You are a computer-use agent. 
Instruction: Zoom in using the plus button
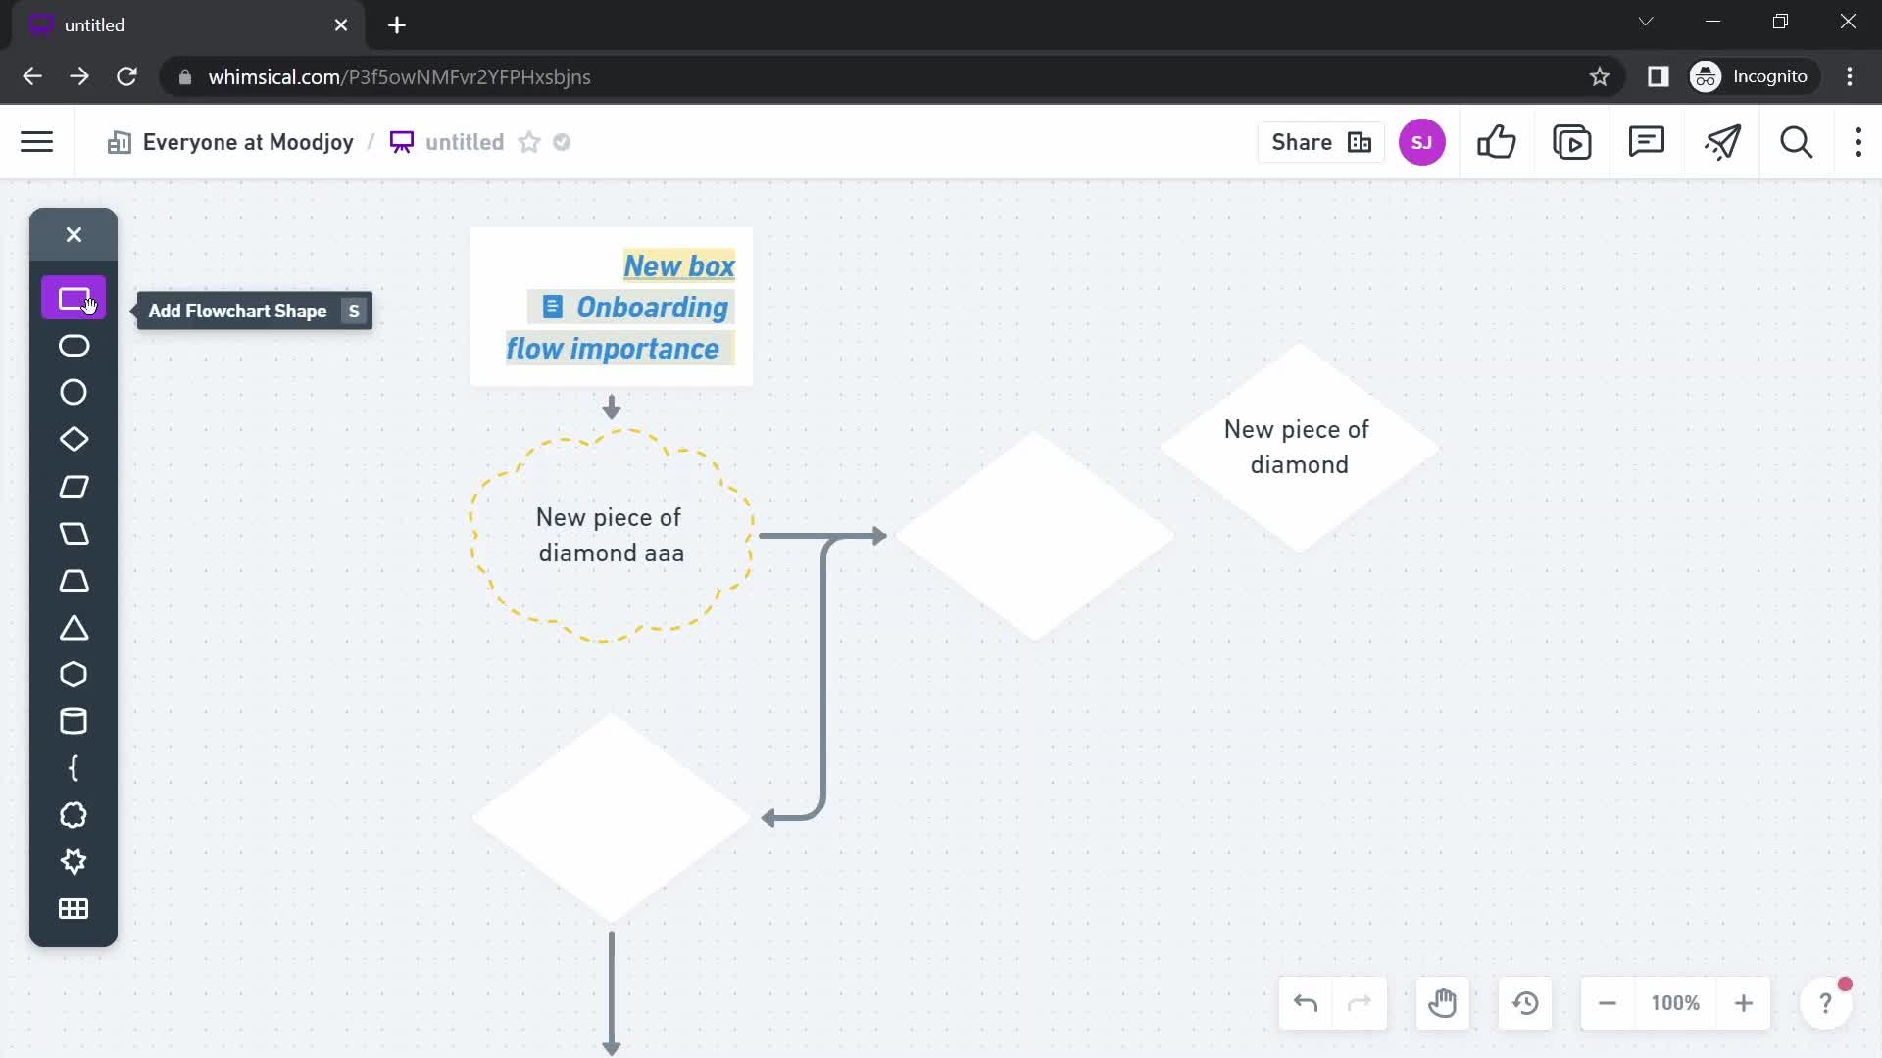[x=1745, y=1004]
